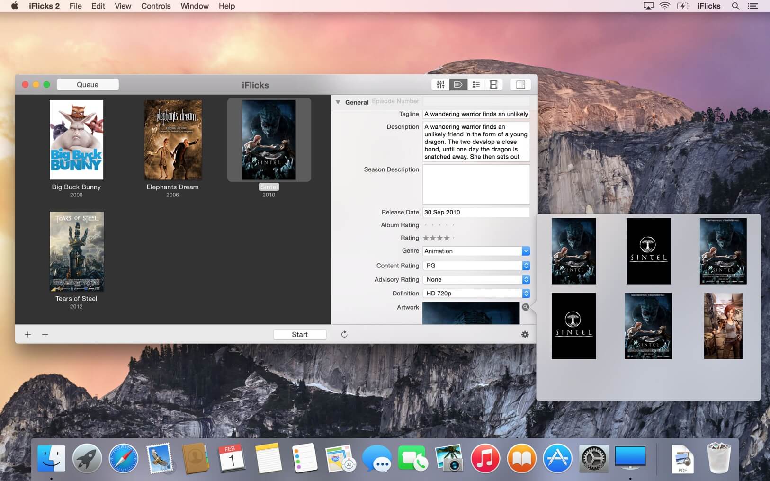Viewport: 770px width, 481px height.
Task: Switch to the detailed list view icon
Action: 476,85
